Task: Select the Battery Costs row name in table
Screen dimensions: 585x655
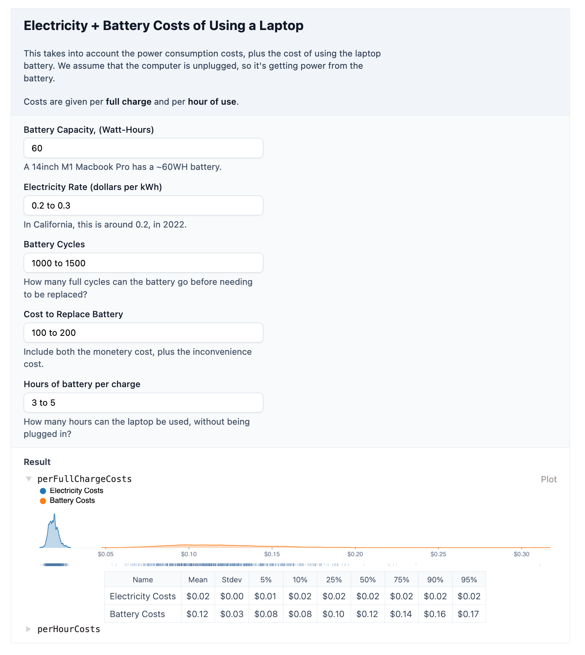Action: 137,614
